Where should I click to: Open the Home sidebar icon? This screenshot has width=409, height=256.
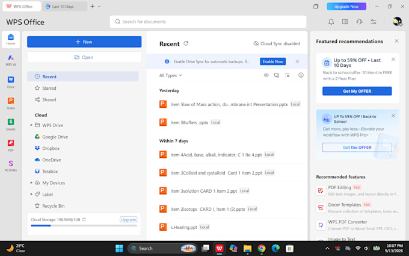coord(11,39)
